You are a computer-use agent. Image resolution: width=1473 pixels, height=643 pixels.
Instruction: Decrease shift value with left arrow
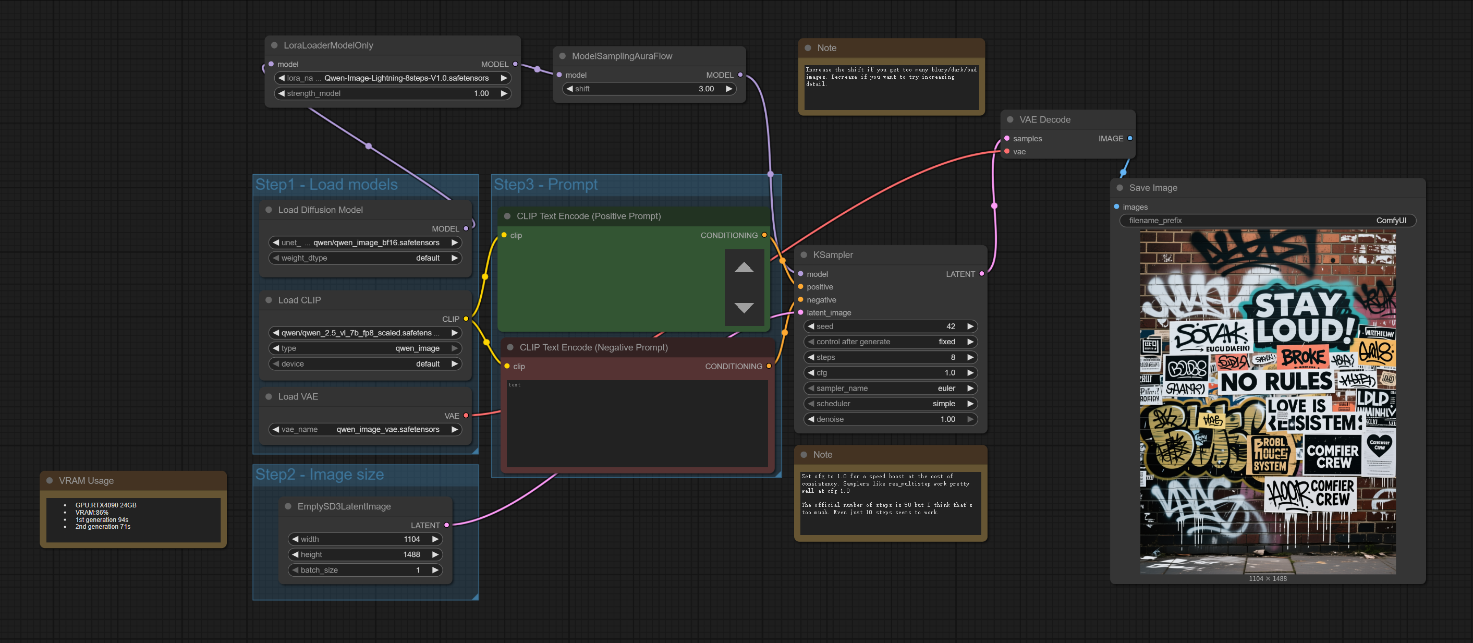[x=569, y=89]
